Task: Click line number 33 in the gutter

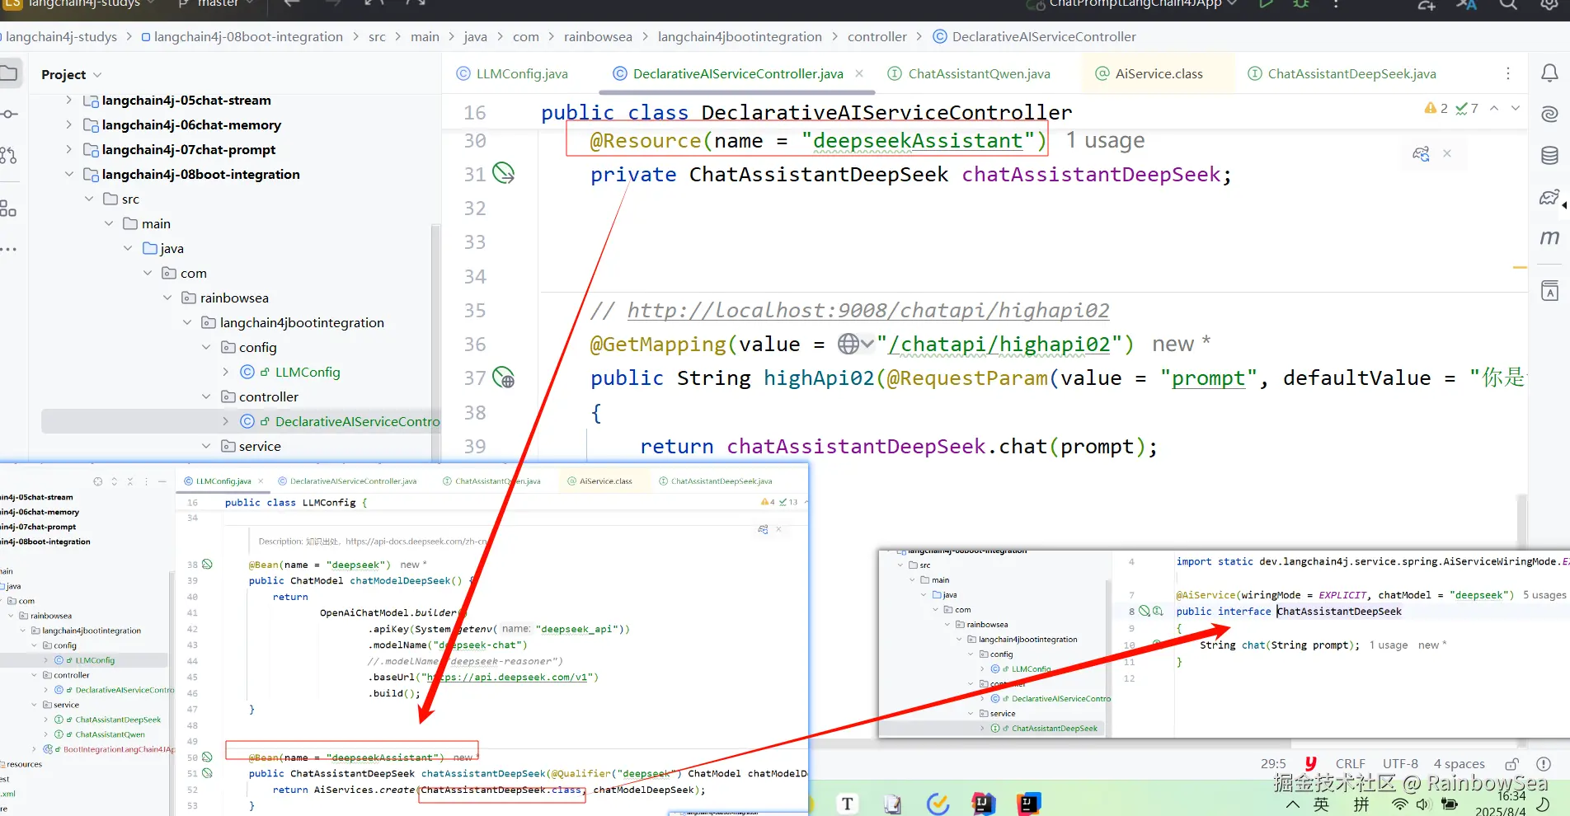Action: tap(475, 242)
